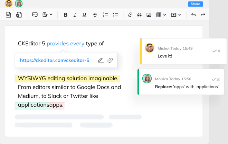Screen dimensions: 228x144
Task: Open the ckeditor.com/ckeditor-5 link
Action: 55,60
